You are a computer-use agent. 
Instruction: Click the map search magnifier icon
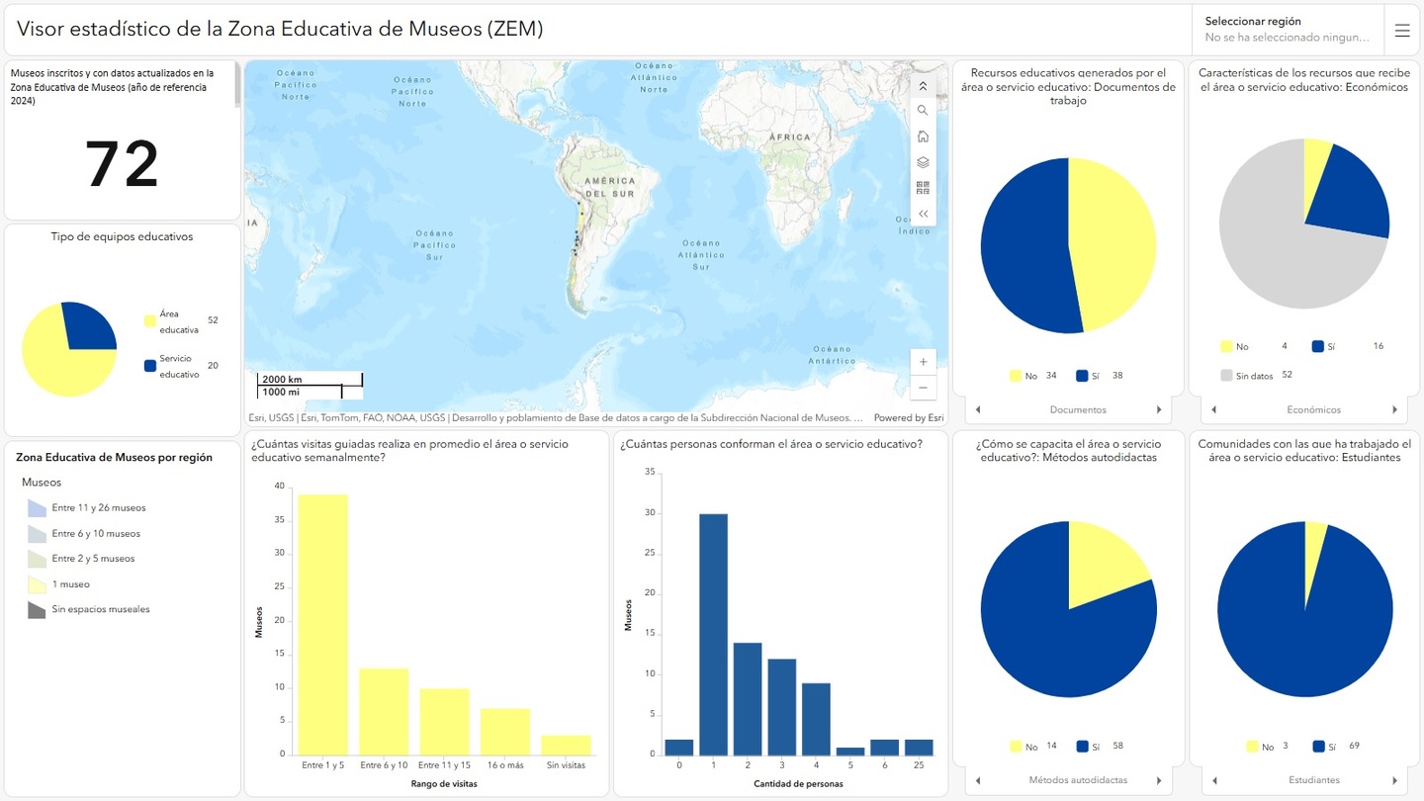pyautogui.click(x=923, y=111)
